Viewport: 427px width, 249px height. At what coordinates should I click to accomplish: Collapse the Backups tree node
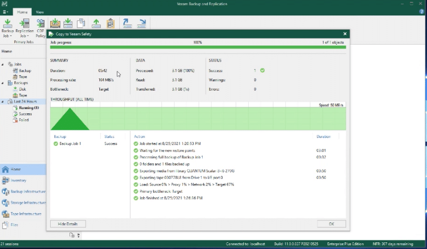(x=3, y=83)
